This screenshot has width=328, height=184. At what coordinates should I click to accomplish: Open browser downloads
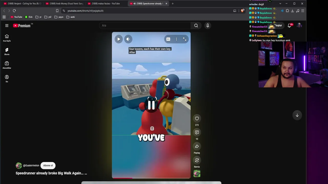pyautogui.click(x=292, y=11)
